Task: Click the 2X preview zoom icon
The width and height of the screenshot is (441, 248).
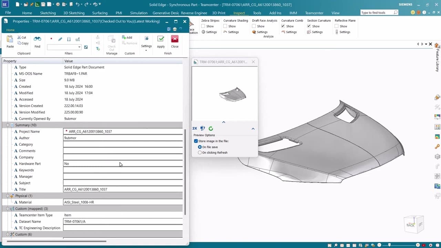Action: [195, 128]
